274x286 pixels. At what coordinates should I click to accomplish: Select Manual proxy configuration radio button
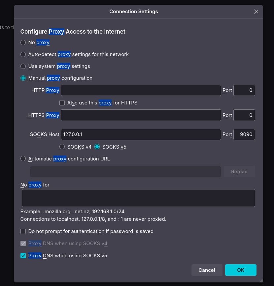coord(23,78)
